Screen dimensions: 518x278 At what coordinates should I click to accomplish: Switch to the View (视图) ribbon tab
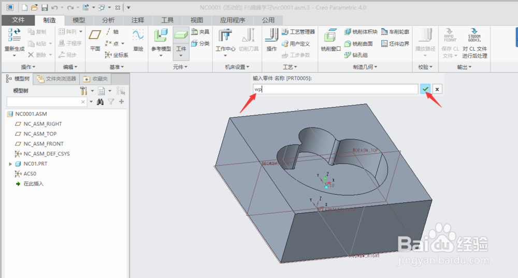click(x=196, y=21)
